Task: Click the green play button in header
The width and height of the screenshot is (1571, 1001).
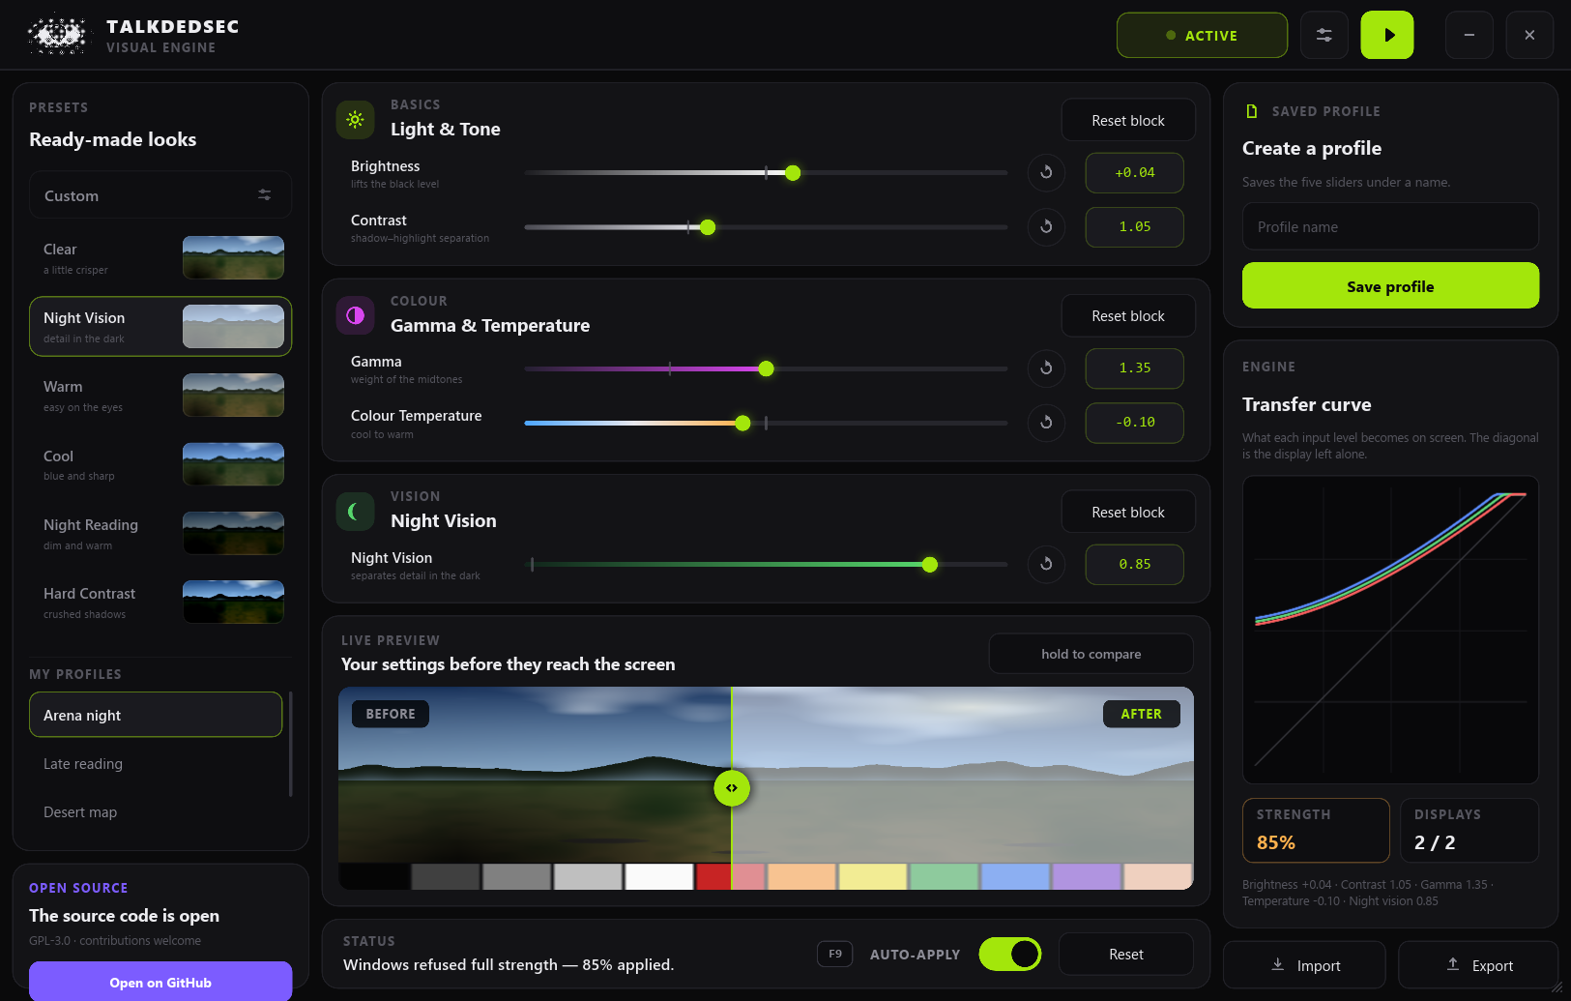Action: pos(1386,35)
